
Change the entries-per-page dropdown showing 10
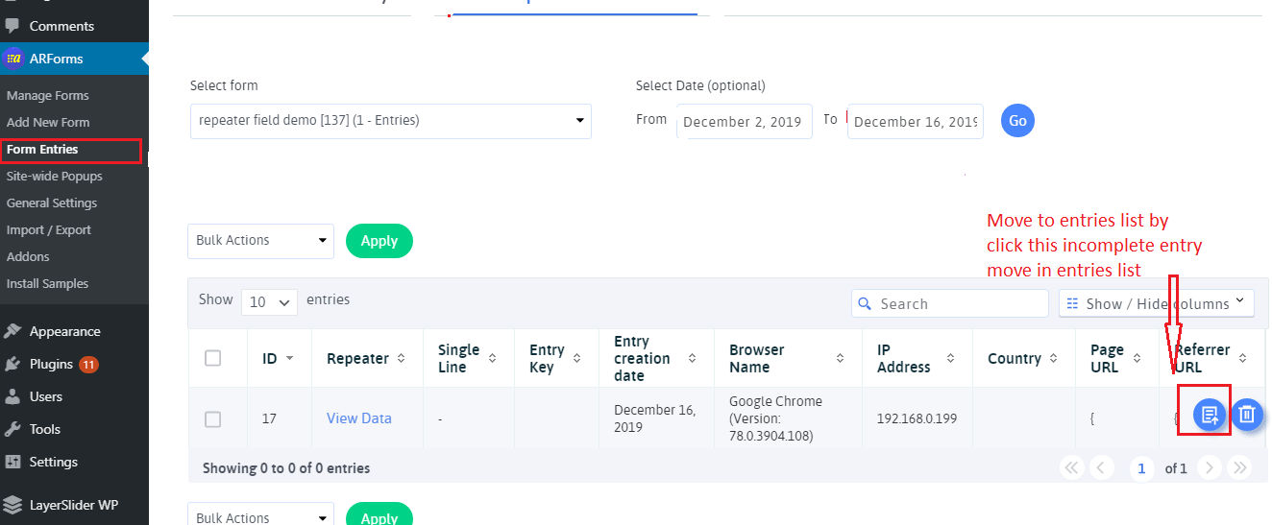(x=269, y=301)
